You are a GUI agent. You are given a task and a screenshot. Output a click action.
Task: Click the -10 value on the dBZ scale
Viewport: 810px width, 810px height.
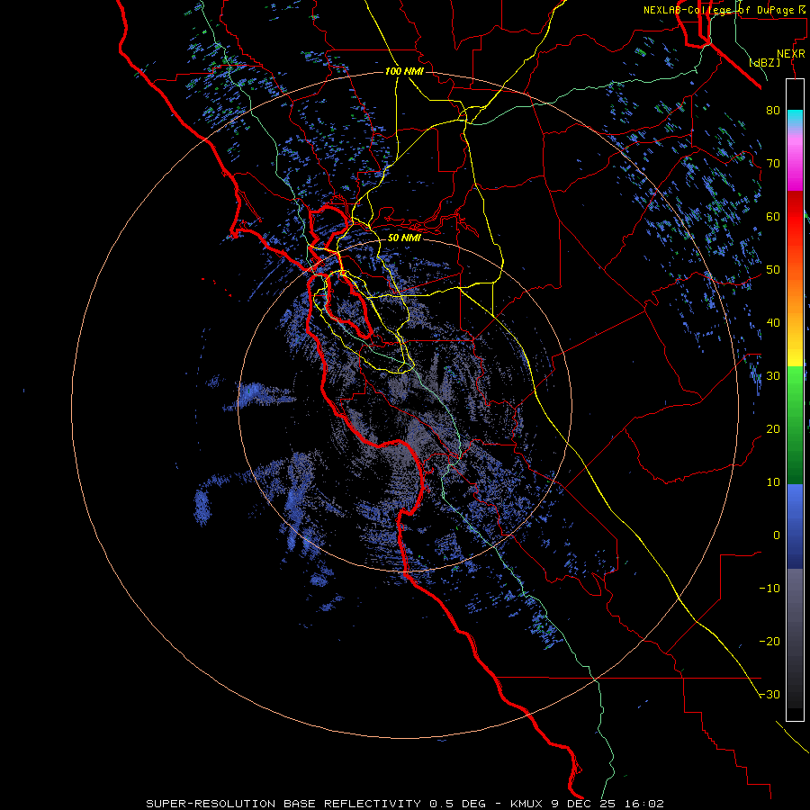(769, 589)
